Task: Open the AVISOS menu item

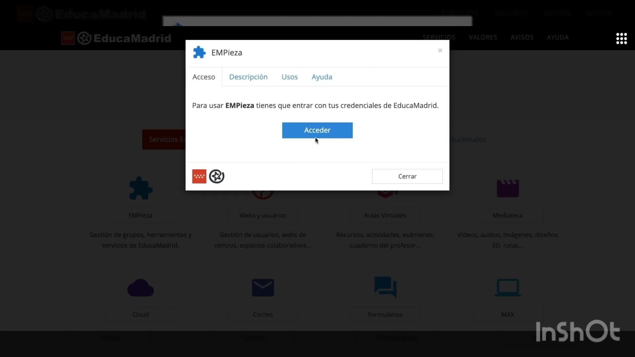Action: coord(522,37)
